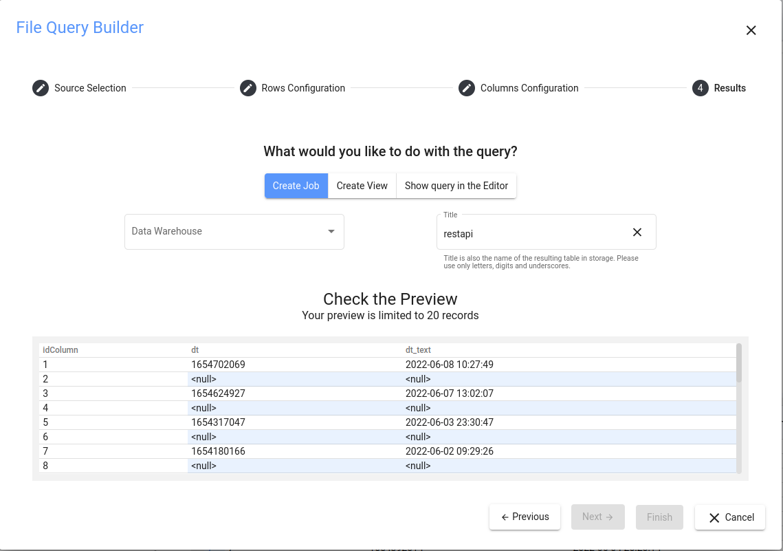
Task: Go back with the Previous button
Action: (x=525, y=517)
